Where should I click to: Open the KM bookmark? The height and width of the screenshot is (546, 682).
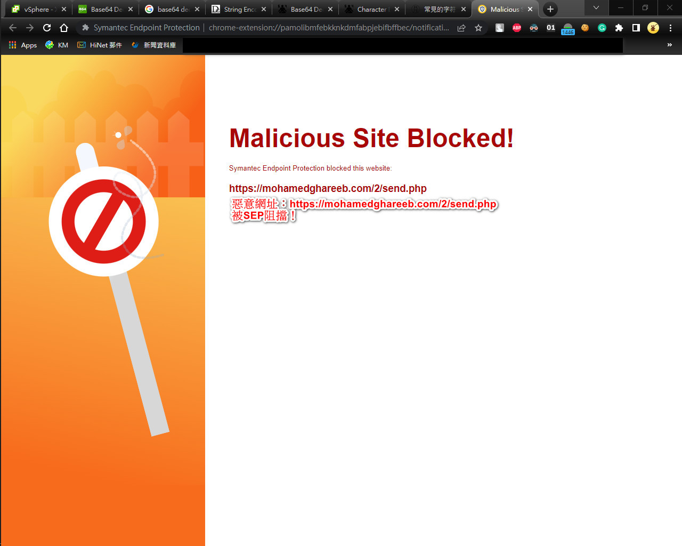[57, 45]
